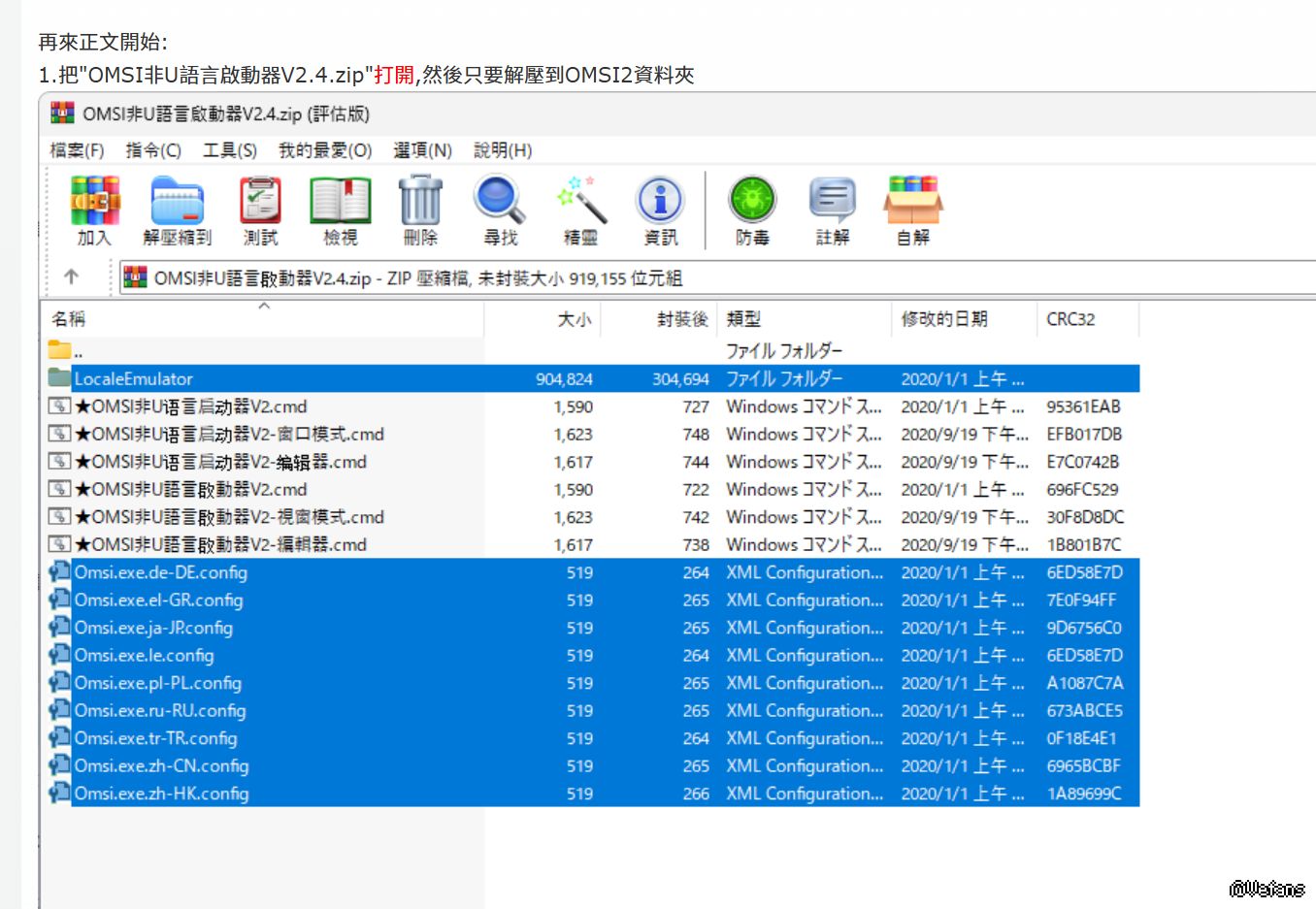
Task: Click the 加入 (Add) toolbar icon
Action: pos(94,202)
